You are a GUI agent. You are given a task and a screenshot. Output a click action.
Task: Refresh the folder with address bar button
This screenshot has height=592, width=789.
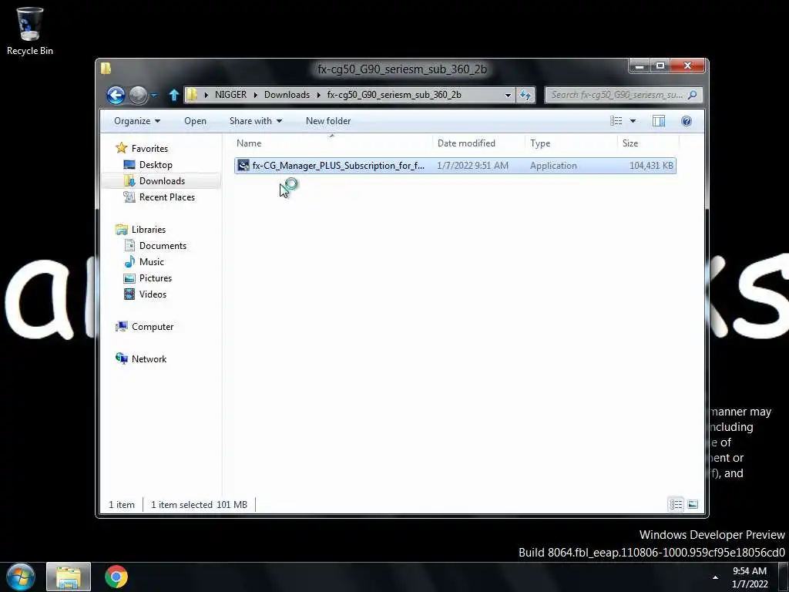(525, 95)
